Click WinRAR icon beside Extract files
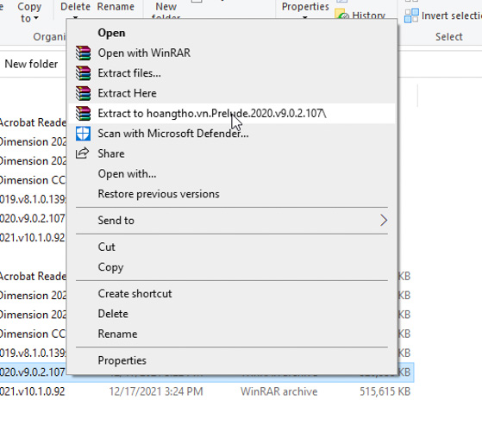This screenshot has width=482, height=431. tap(83, 73)
